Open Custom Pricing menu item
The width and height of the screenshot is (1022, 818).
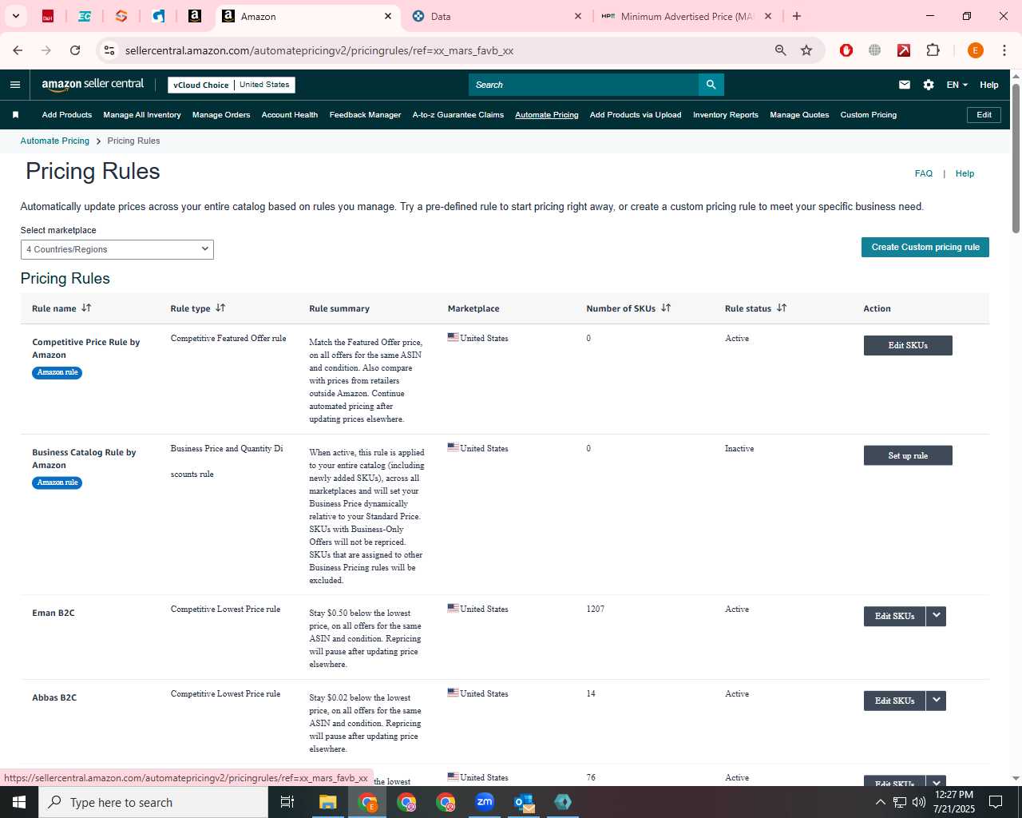tap(869, 115)
